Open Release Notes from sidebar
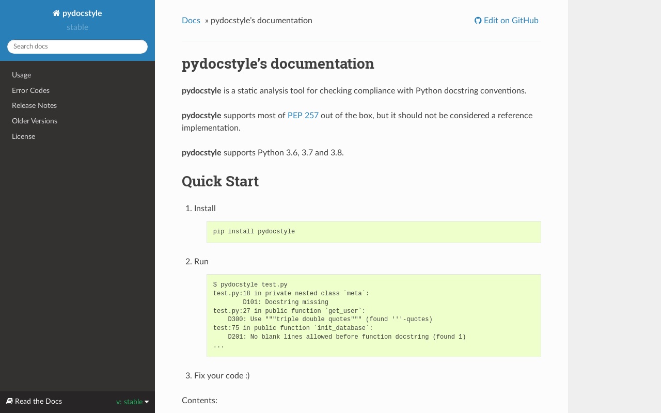The height and width of the screenshot is (413, 661). click(35, 106)
